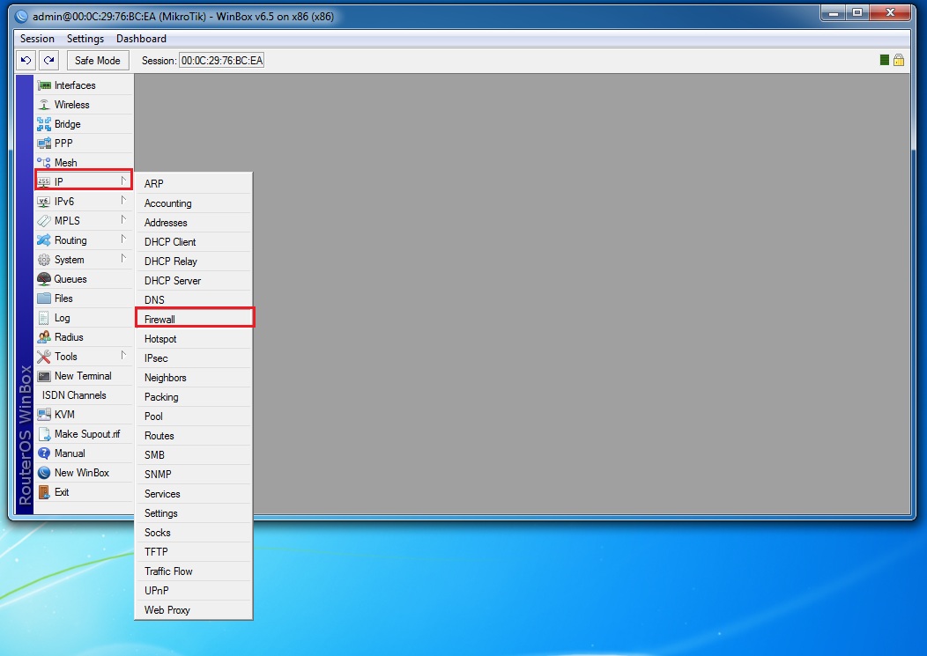
Task: Select Routes in IP submenu
Action: click(194, 436)
